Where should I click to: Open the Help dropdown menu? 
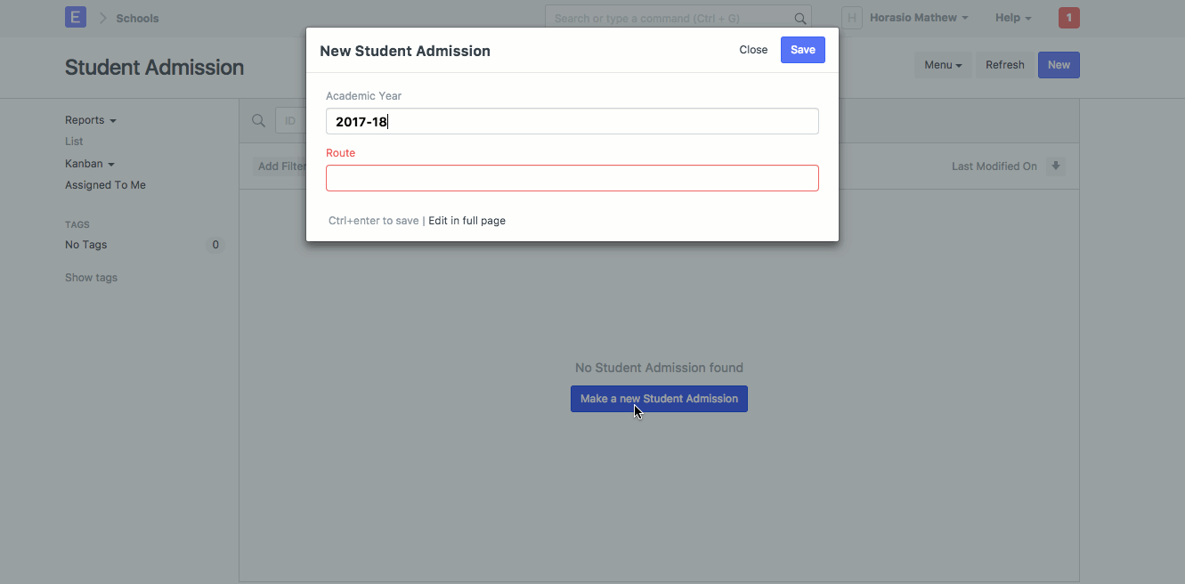point(1012,18)
